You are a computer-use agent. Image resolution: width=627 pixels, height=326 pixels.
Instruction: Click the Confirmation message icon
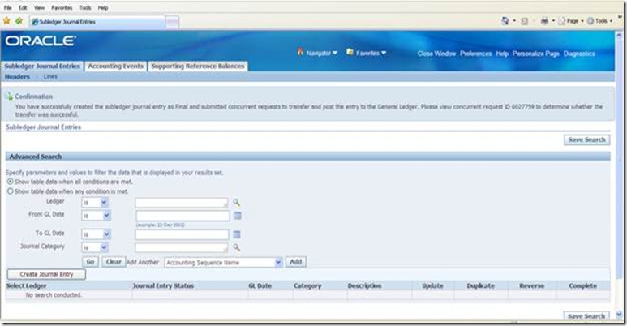click(9, 97)
